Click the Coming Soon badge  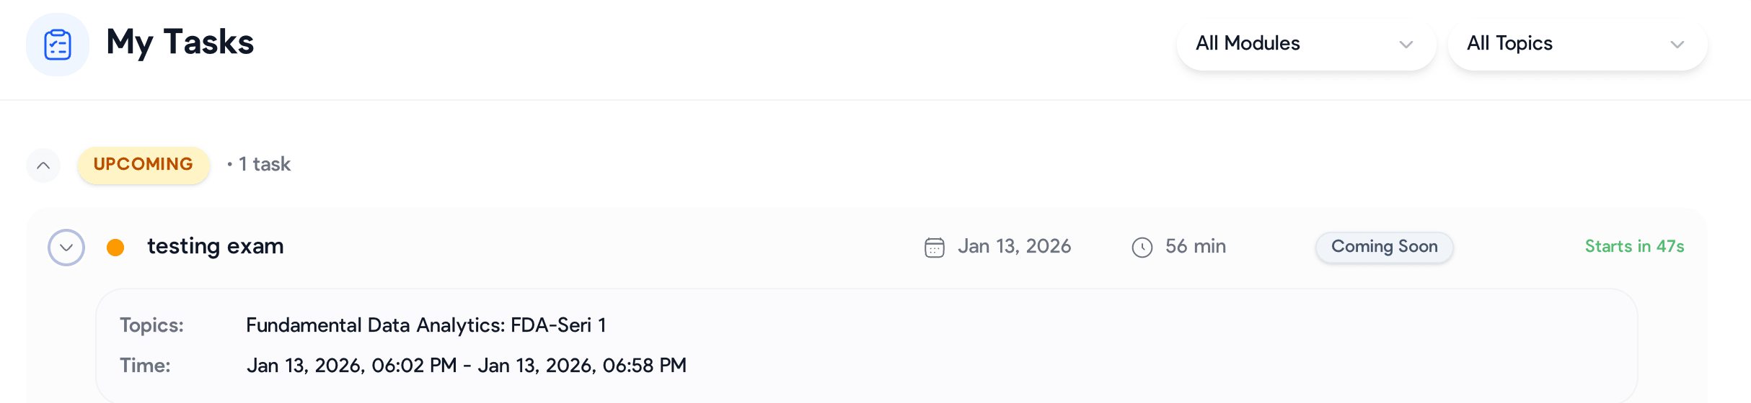click(x=1384, y=247)
